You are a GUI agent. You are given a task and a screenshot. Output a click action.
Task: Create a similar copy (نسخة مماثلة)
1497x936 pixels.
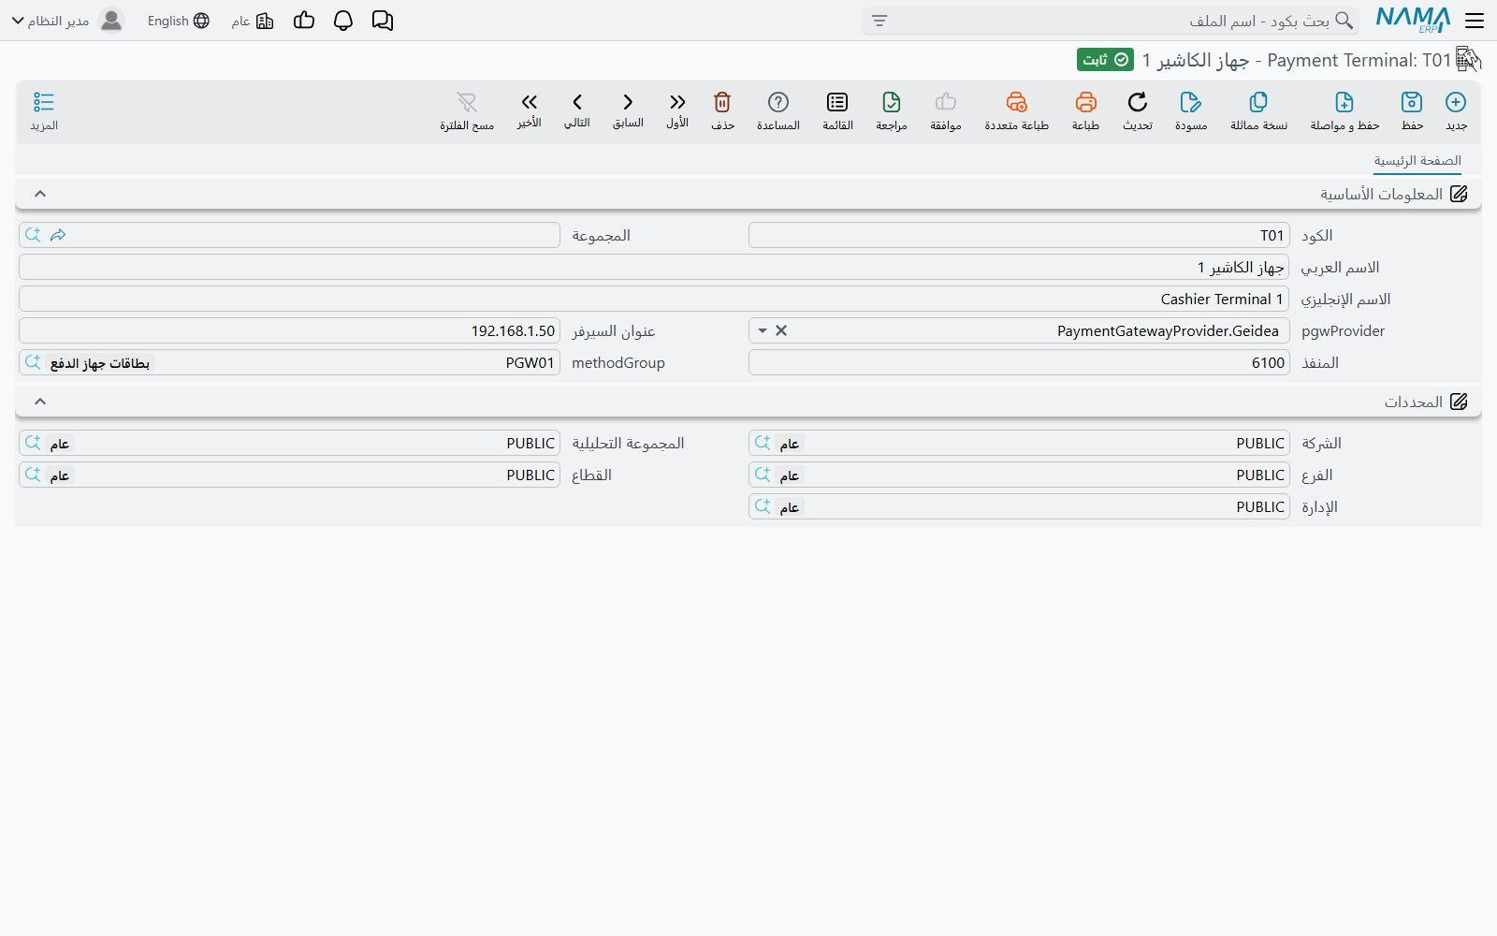(x=1258, y=110)
